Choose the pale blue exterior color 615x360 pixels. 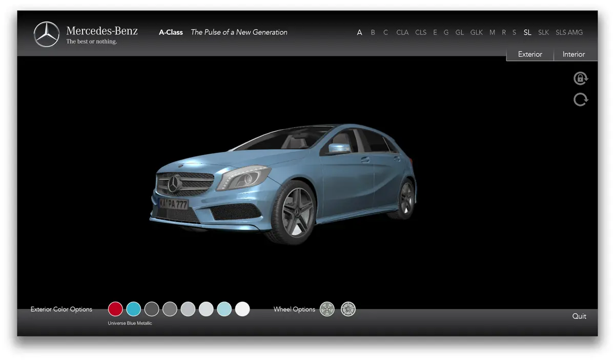[x=224, y=309]
